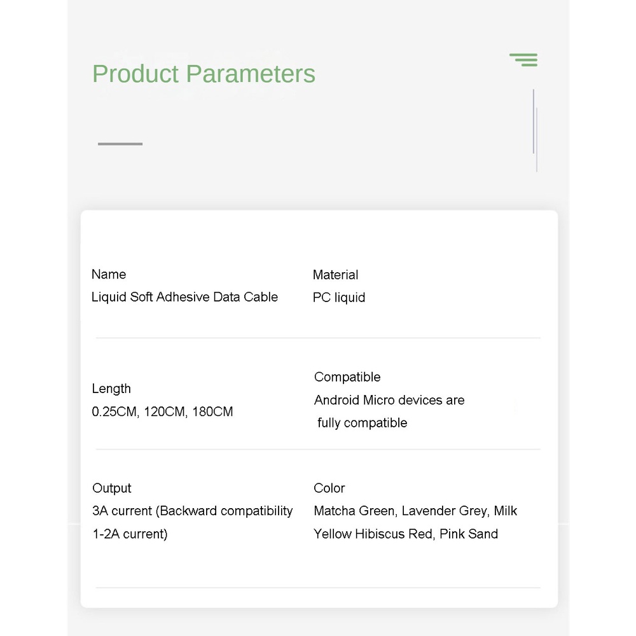Screen dimensions: 636x636
Task: Click the 1-2A current) line
Action: coord(130,534)
